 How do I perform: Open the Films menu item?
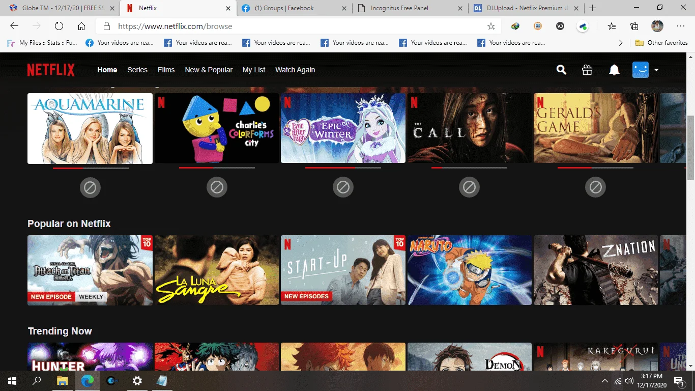click(x=166, y=70)
